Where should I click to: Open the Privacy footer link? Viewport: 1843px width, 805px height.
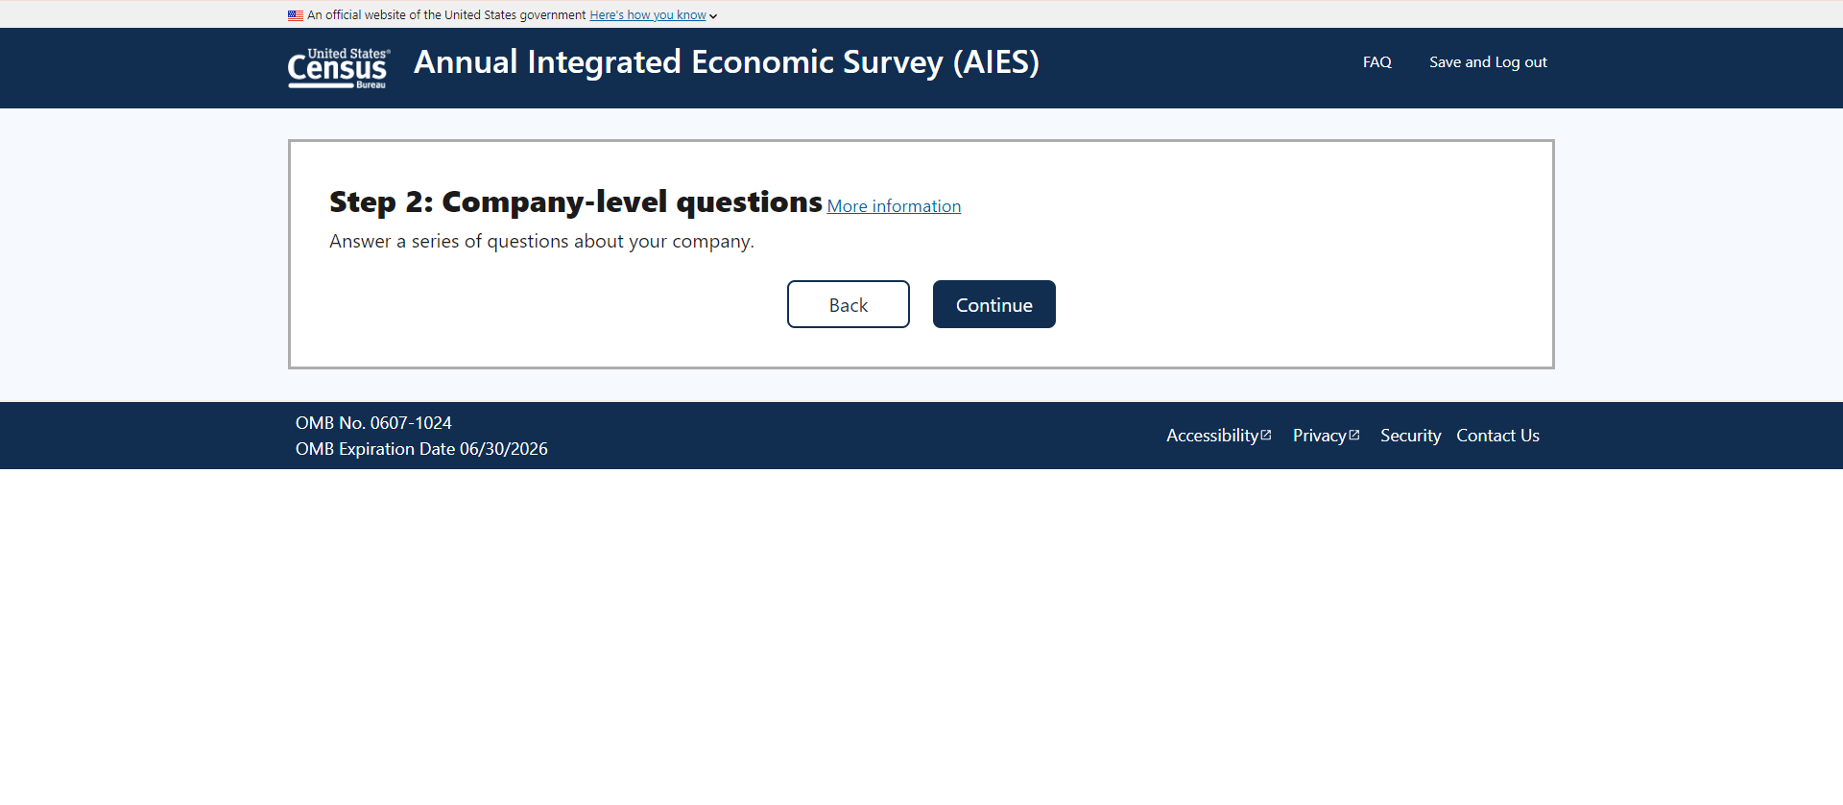tap(1319, 436)
